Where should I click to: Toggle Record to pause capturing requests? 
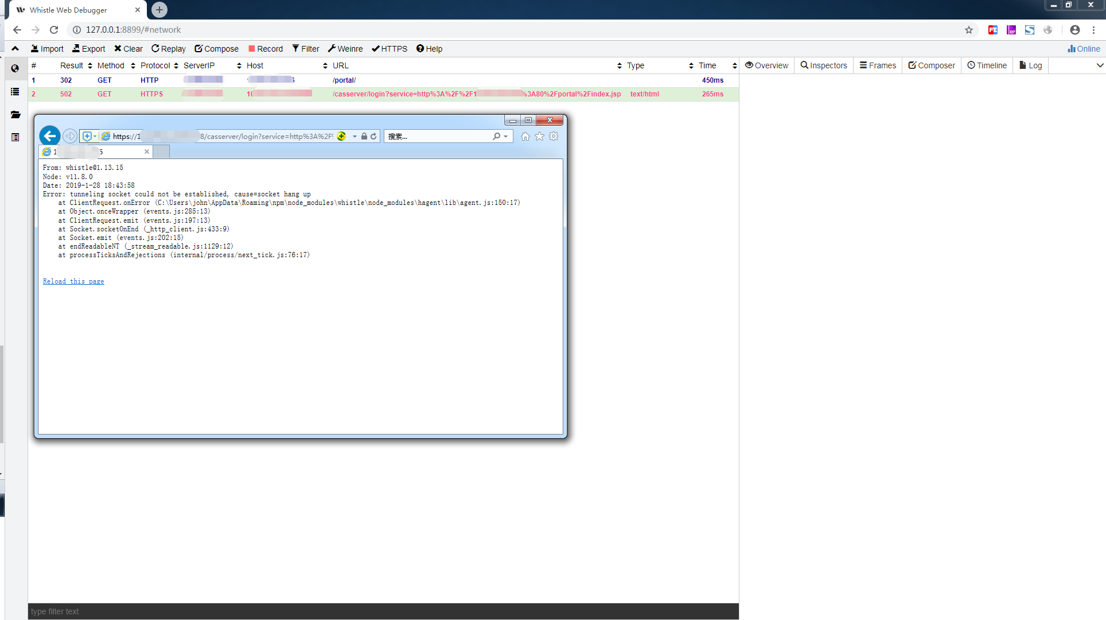tap(265, 49)
